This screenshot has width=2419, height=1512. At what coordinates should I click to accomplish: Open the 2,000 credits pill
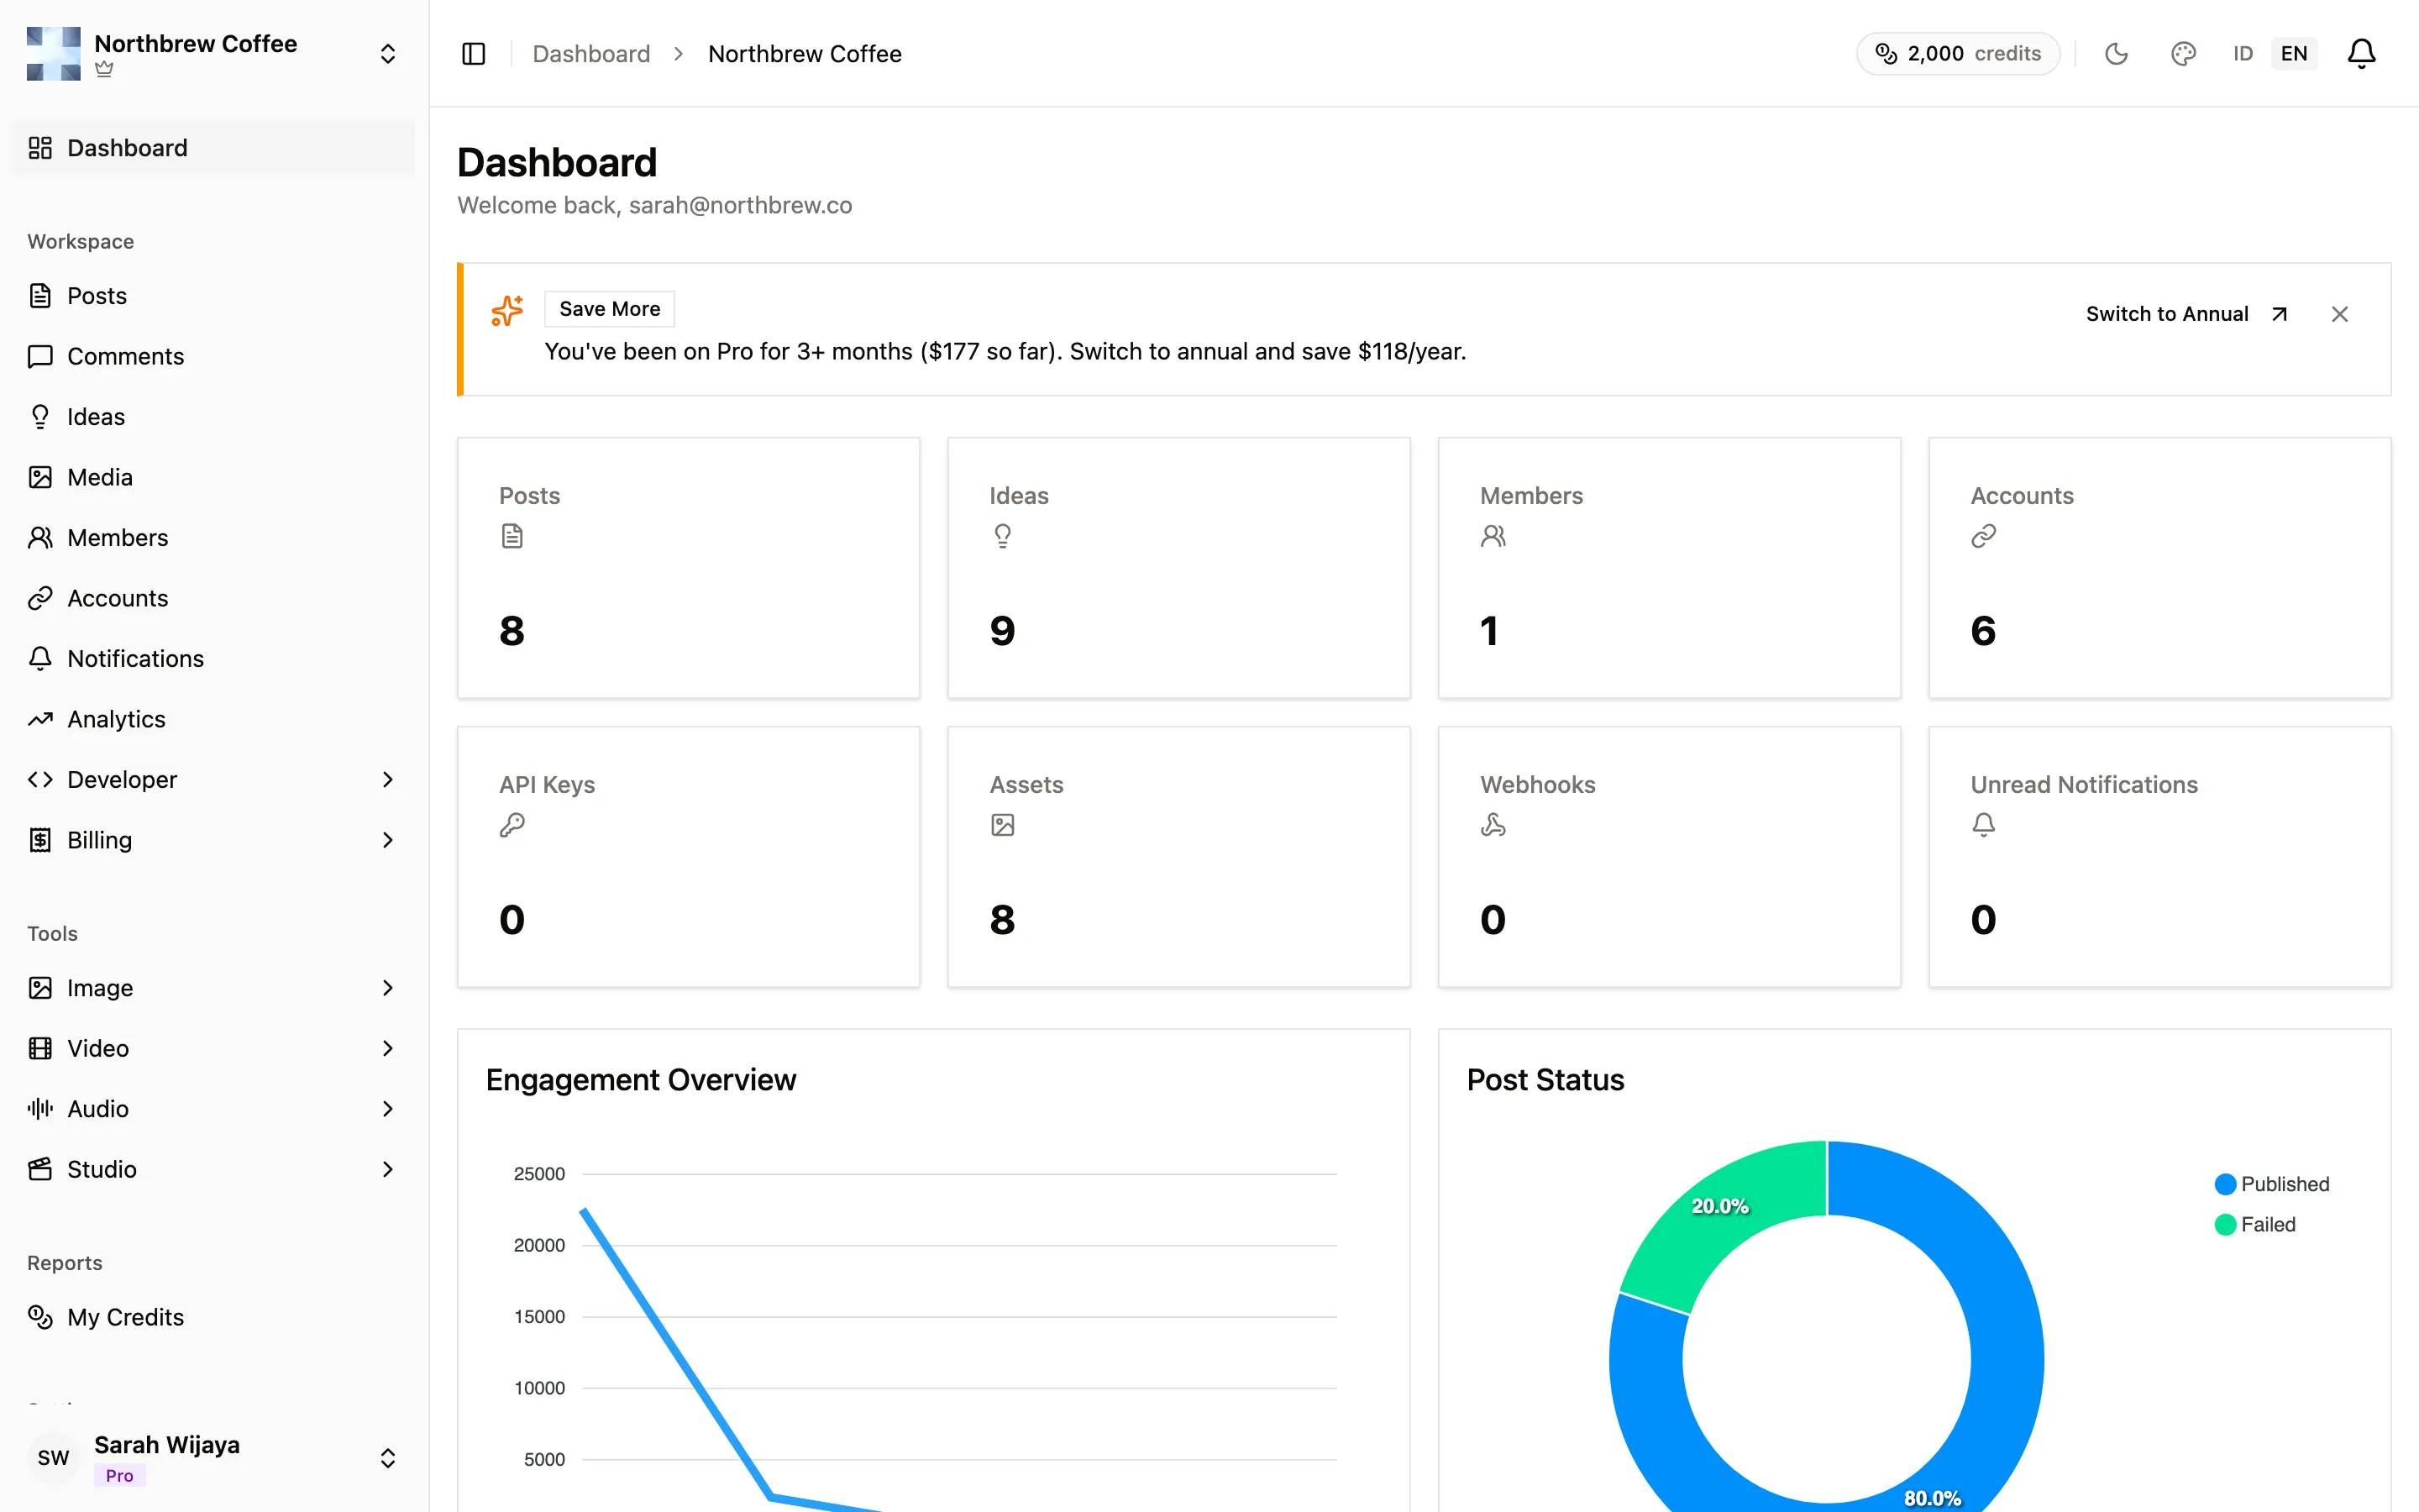pos(1958,54)
